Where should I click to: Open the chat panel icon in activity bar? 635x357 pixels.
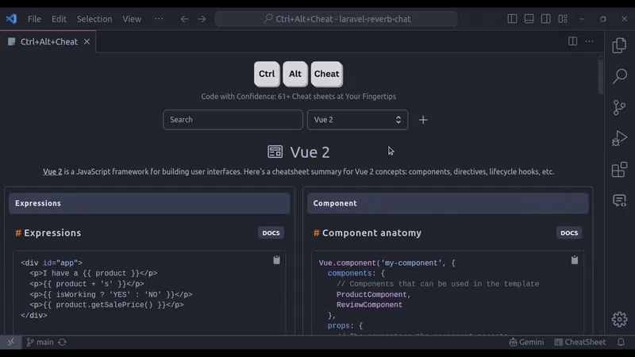(619, 201)
